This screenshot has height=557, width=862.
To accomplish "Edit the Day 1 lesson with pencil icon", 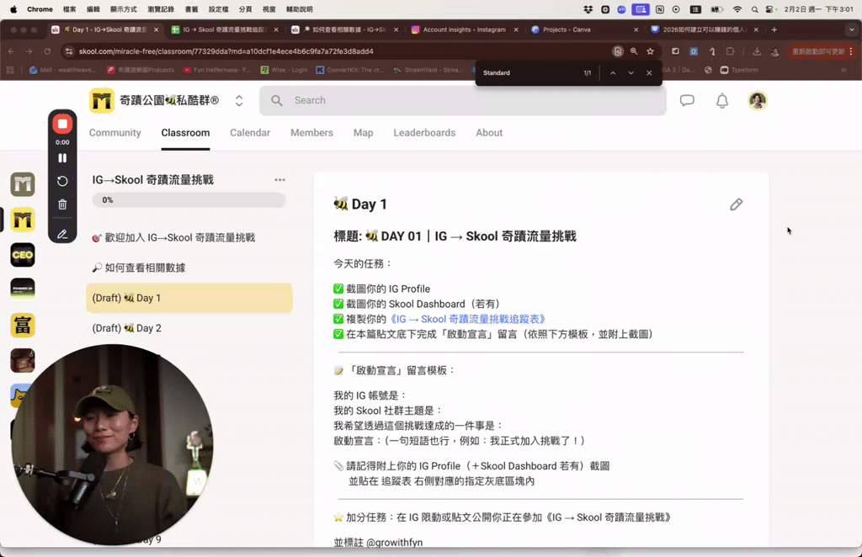I will tap(736, 204).
